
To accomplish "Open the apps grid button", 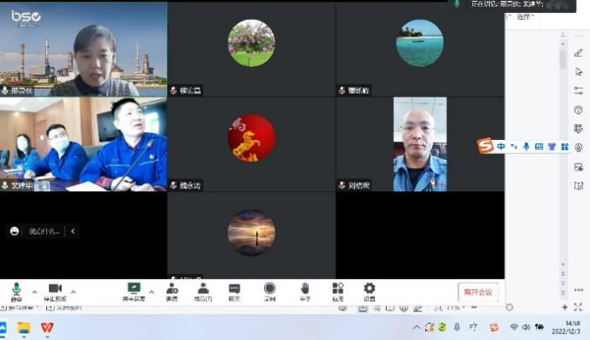I will (x=338, y=291).
